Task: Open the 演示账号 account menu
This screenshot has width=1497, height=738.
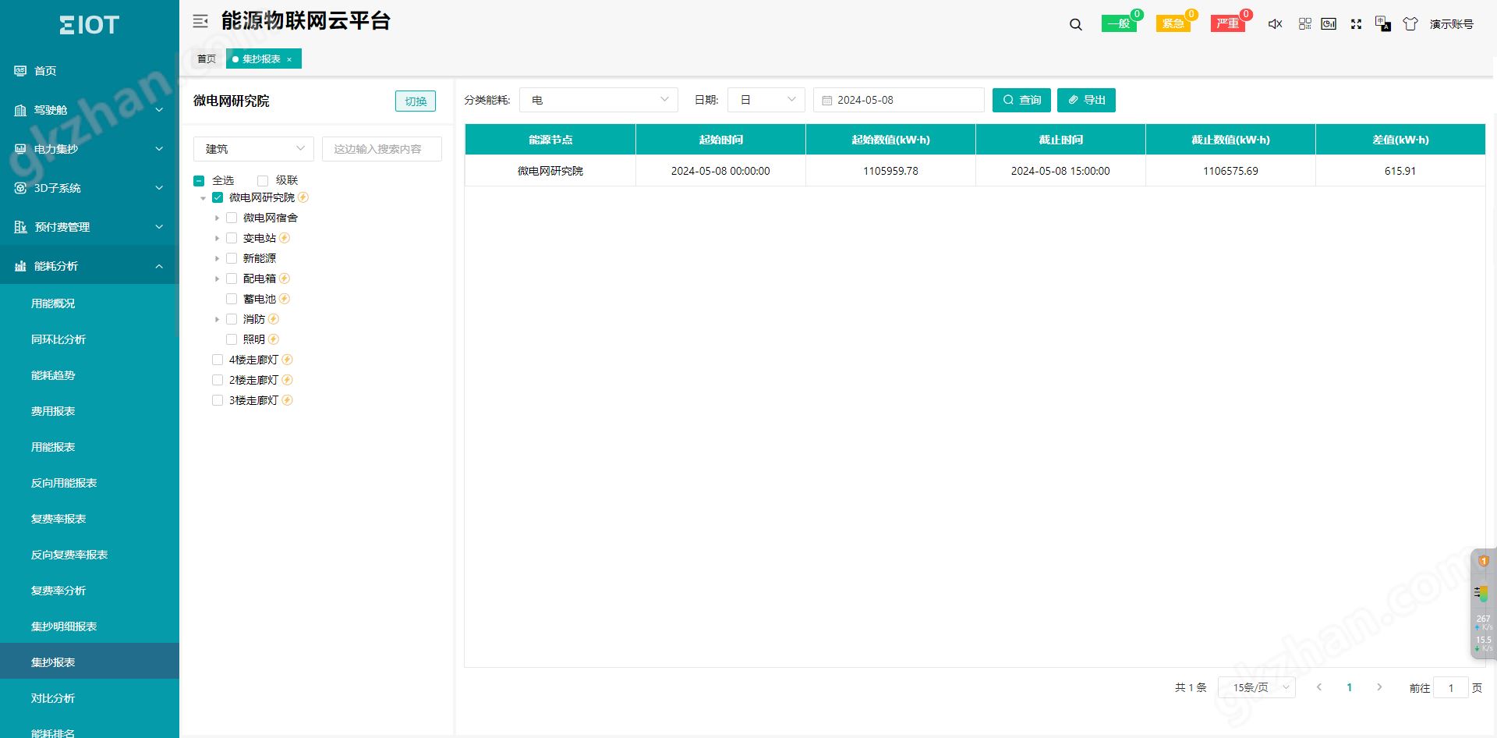Action: [x=1451, y=24]
